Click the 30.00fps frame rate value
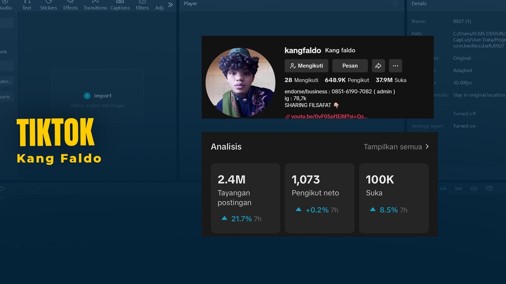Viewport: 506px width, 284px height. pos(462,83)
